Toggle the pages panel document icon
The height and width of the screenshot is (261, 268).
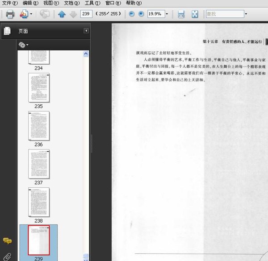7,31
